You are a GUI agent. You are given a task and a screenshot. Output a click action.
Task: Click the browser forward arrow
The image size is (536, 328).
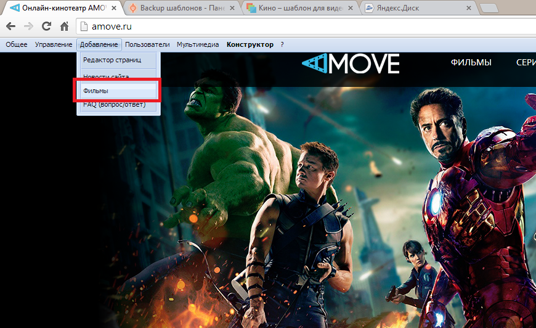[x=29, y=27]
